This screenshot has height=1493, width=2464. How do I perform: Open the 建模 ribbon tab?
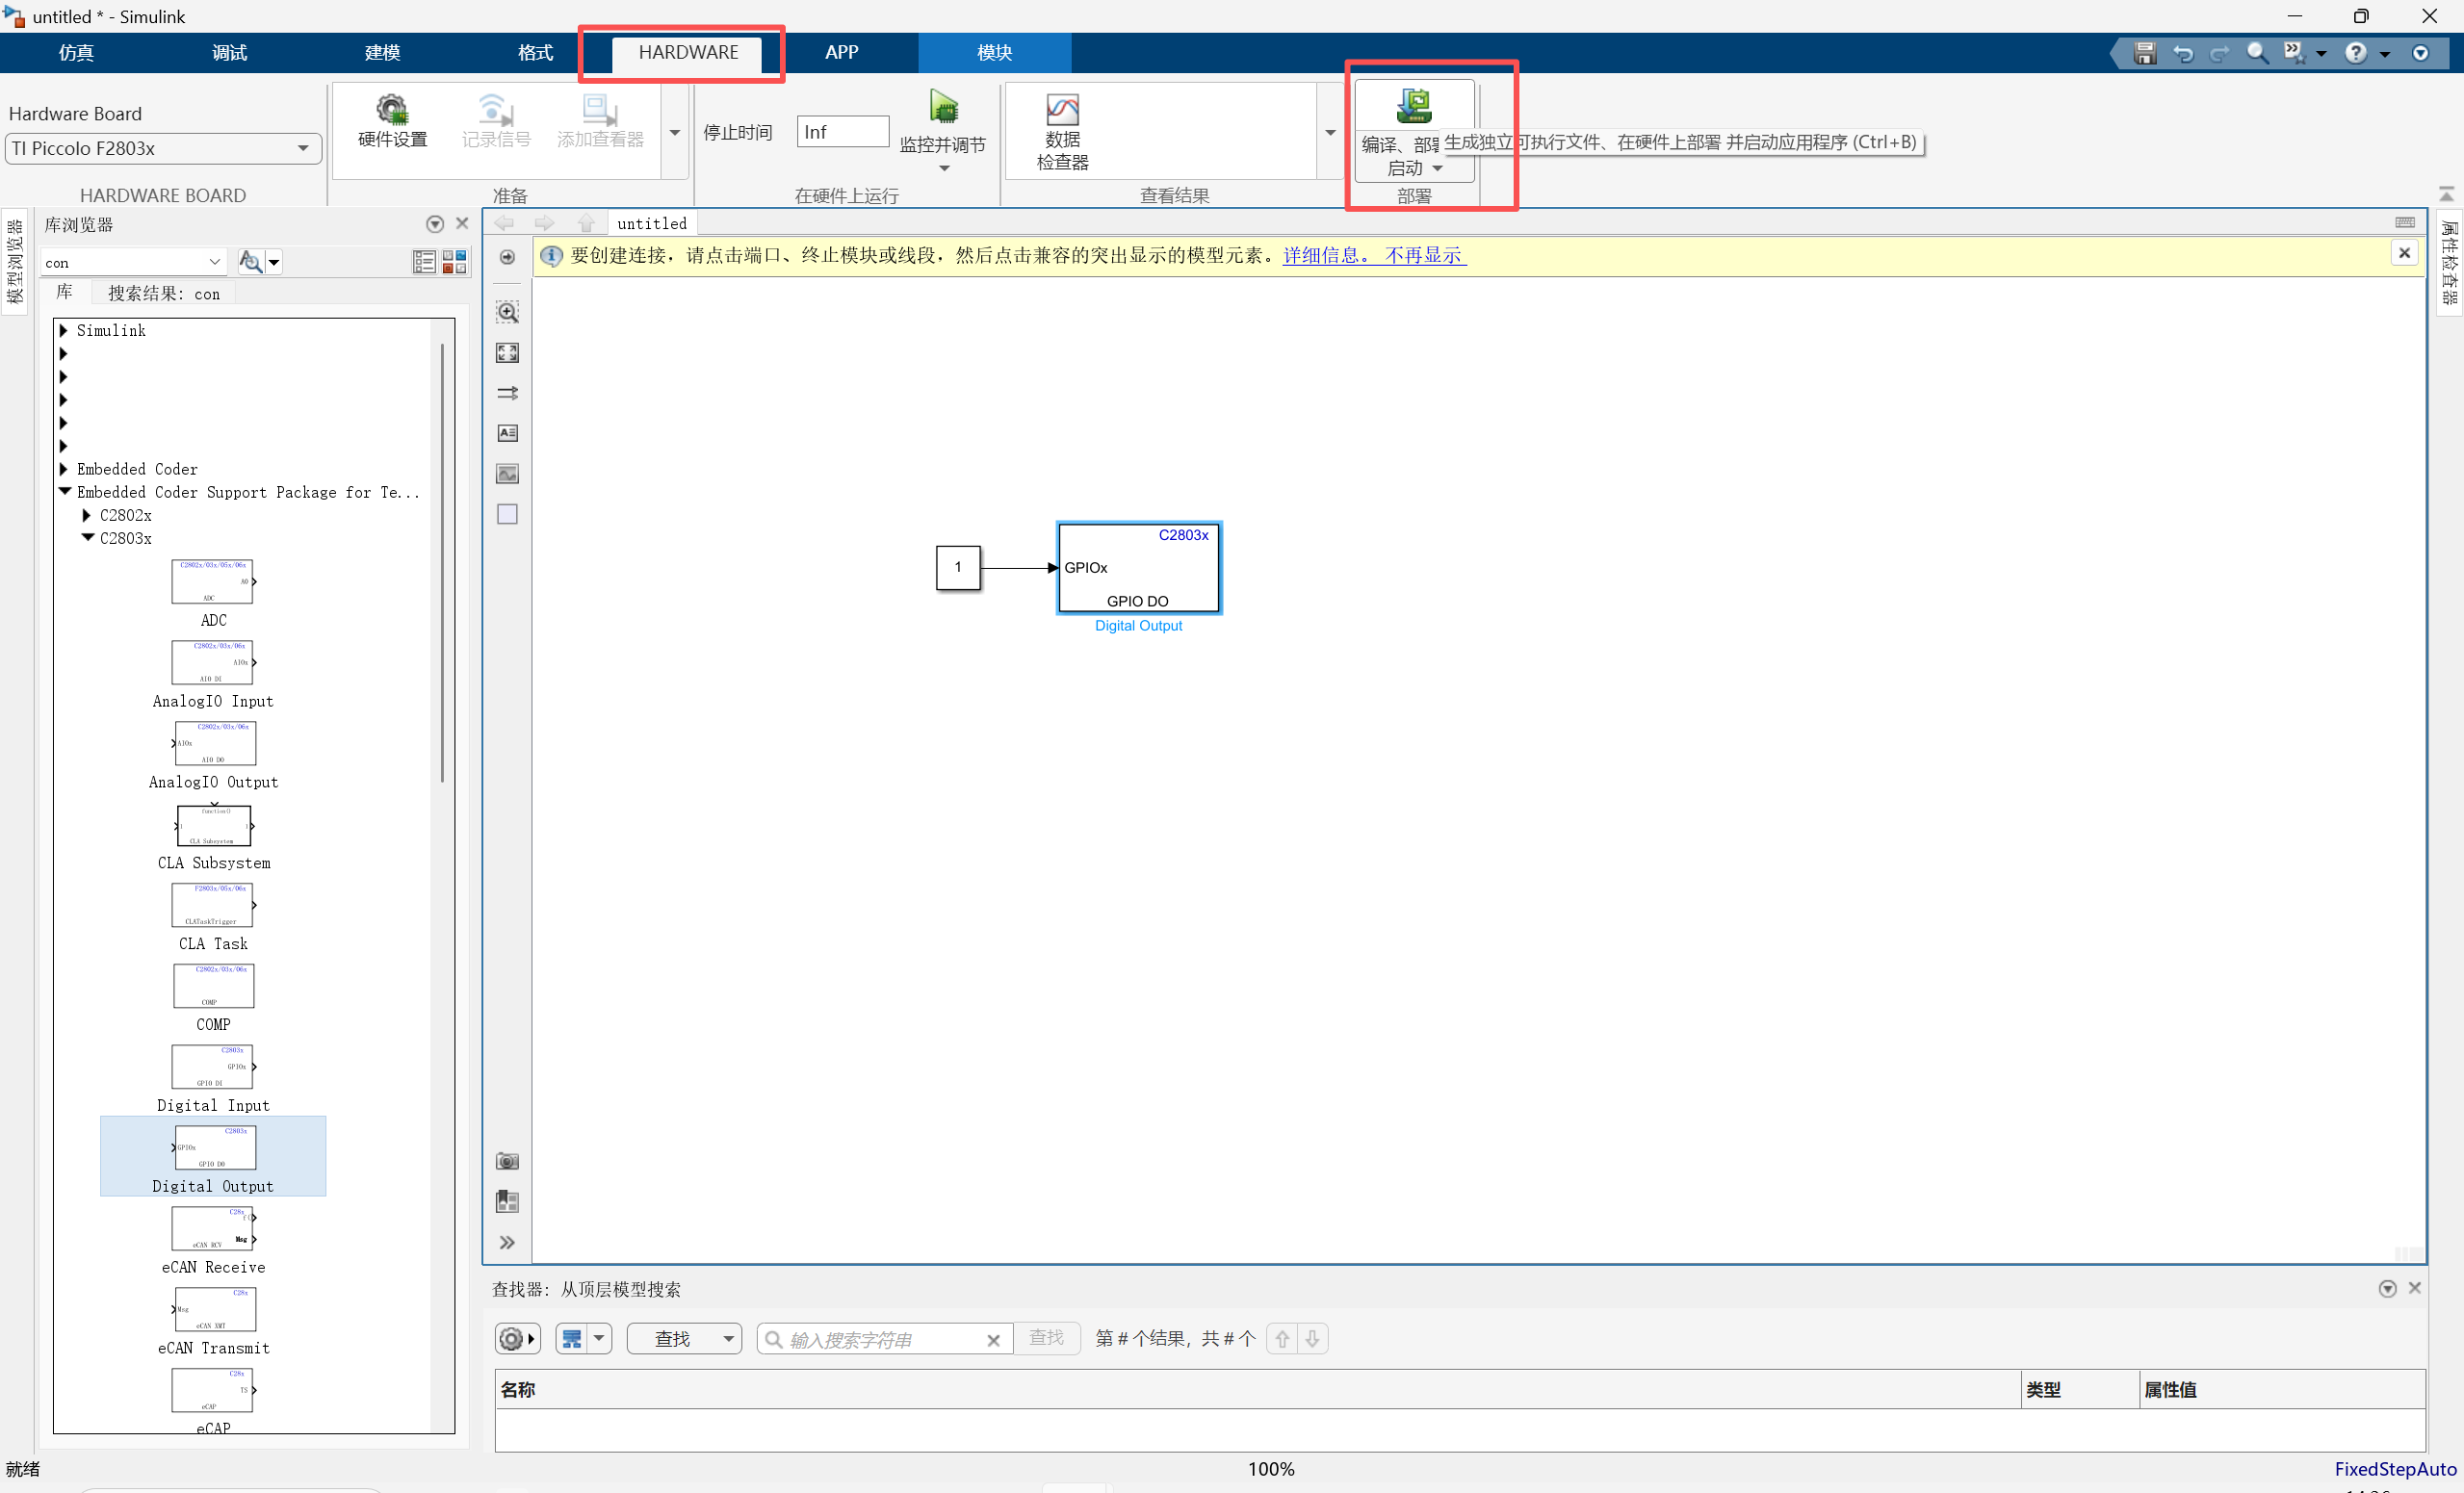[x=382, y=52]
